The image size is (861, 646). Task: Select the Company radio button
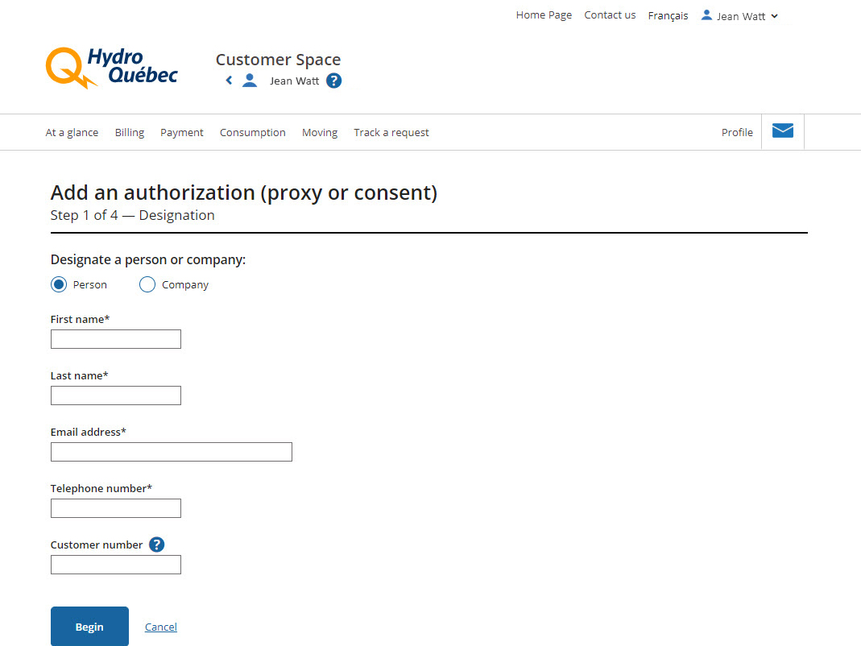(x=147, y=284)
